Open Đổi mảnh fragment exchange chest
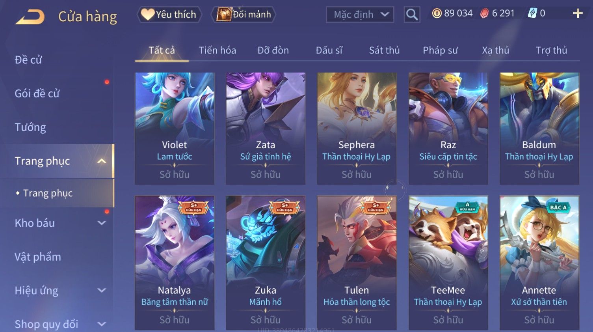This screenshot has height=332, width=593. point(243,15)
